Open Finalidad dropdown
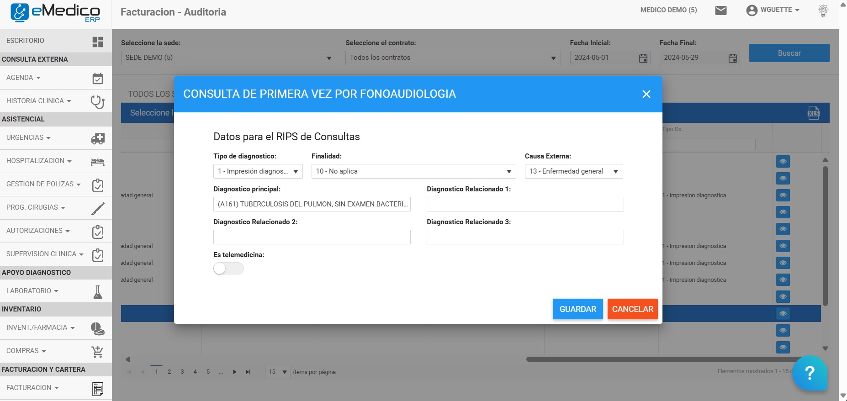Image resolution: width=847 pixels, height=401 pixels. [x=413, y=171]
